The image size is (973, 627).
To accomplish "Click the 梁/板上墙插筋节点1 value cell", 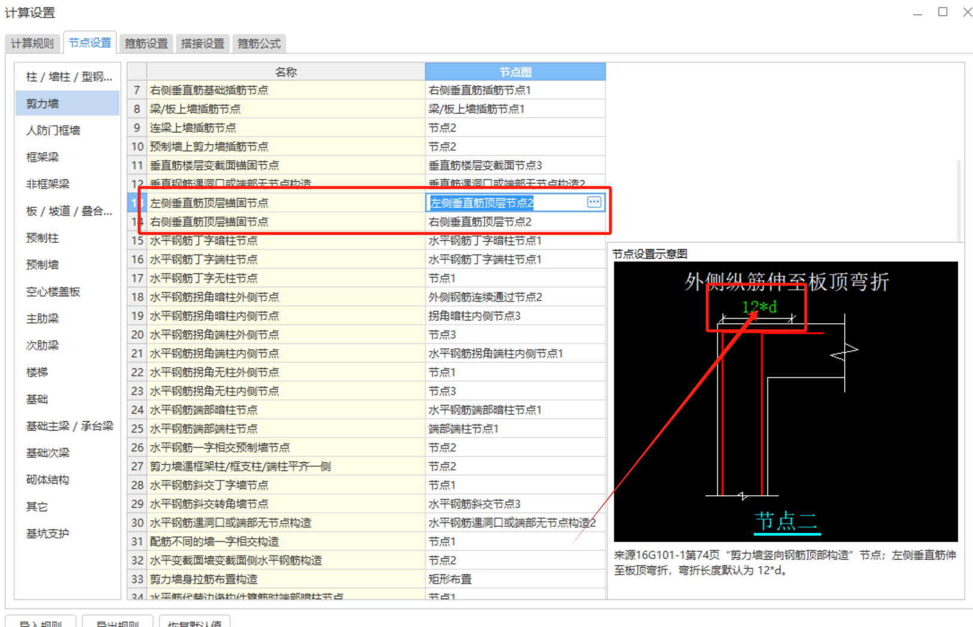I will point(515,109).
